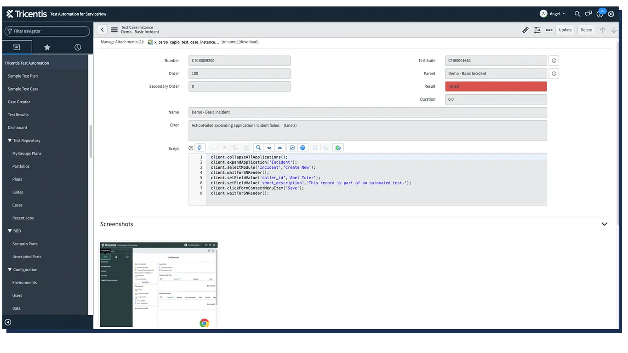This screenshot has height=353, width=628.
Task: Open Test Results module
Action: 18,114
